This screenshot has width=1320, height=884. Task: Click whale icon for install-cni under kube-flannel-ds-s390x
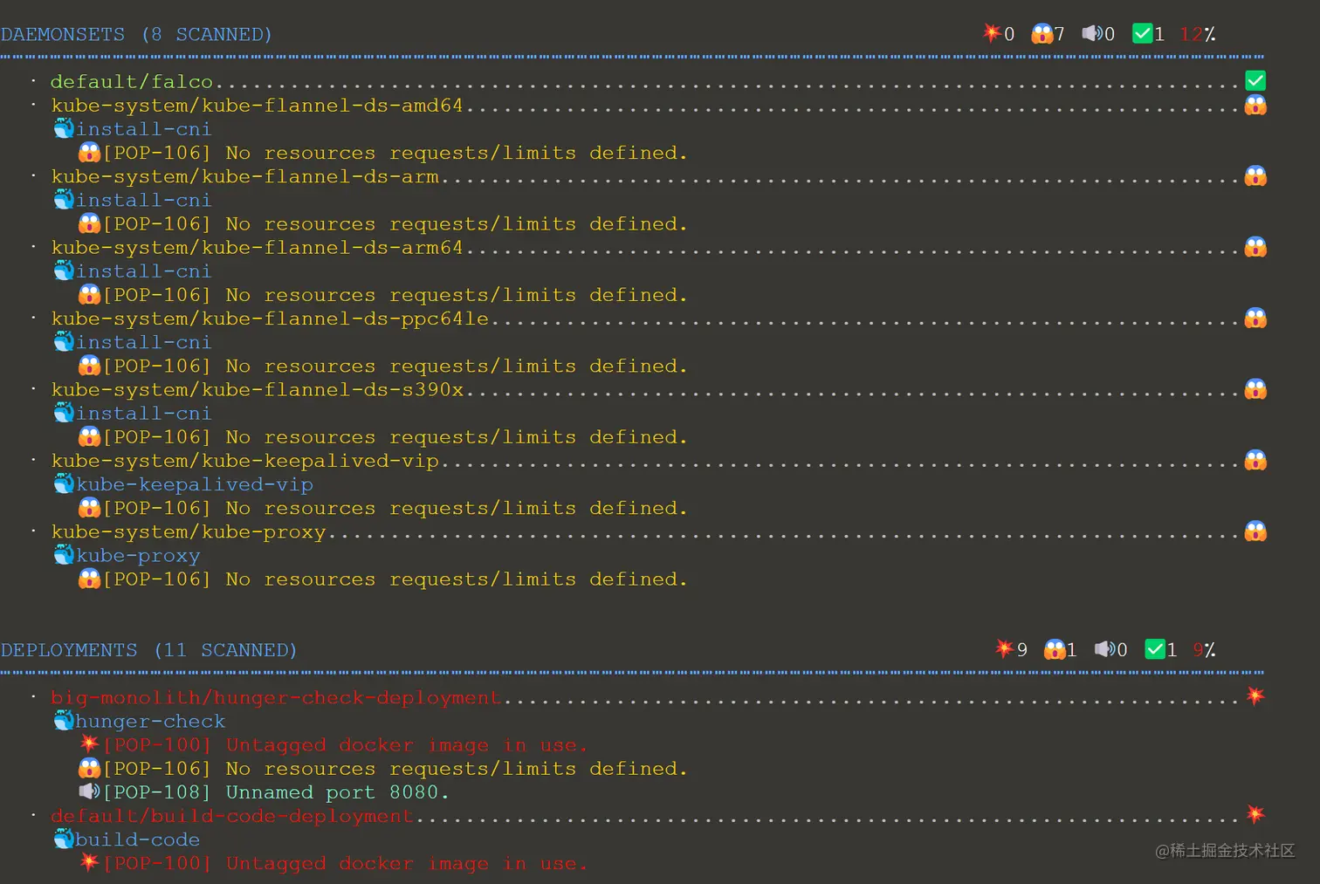pyautogui.click(x=64, y=412)
